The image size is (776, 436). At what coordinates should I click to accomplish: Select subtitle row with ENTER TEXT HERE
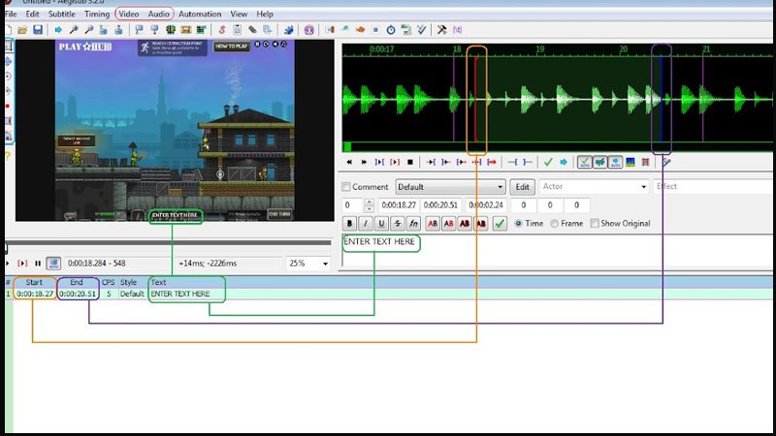tap(180, 294)
